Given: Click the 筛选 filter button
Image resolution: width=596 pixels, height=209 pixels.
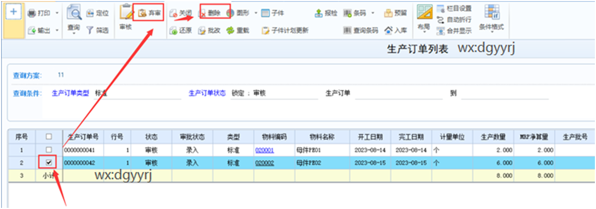Looking at the screenshot, I should (x=98, y=30).
